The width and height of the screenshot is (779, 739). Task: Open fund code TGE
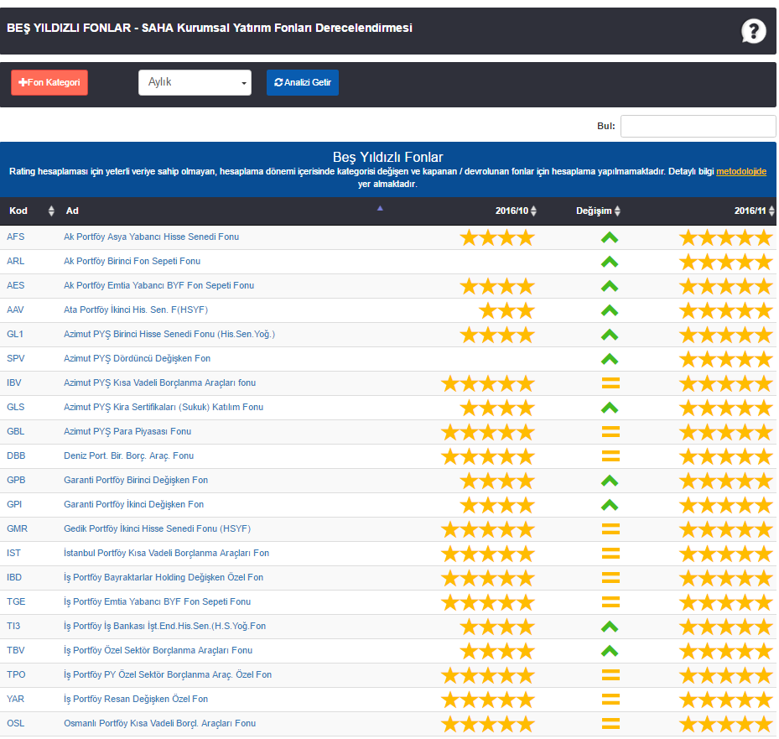pyautogui.click(x=16, y=601)
